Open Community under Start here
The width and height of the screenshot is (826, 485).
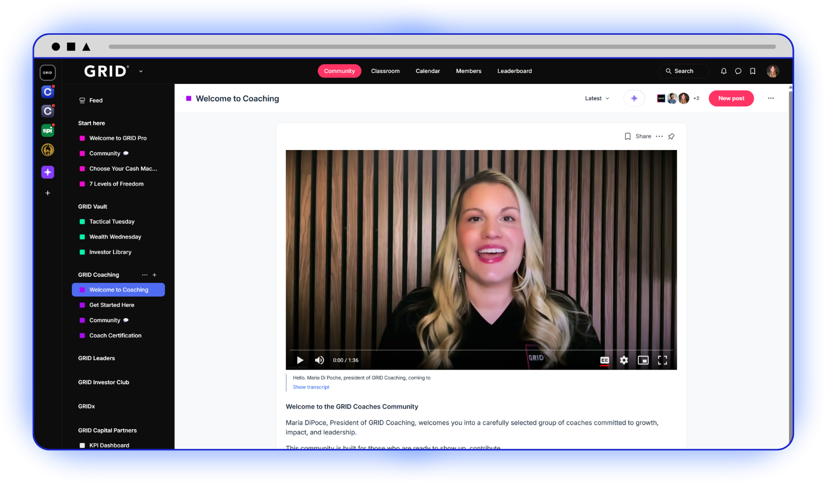click(118, 153)
